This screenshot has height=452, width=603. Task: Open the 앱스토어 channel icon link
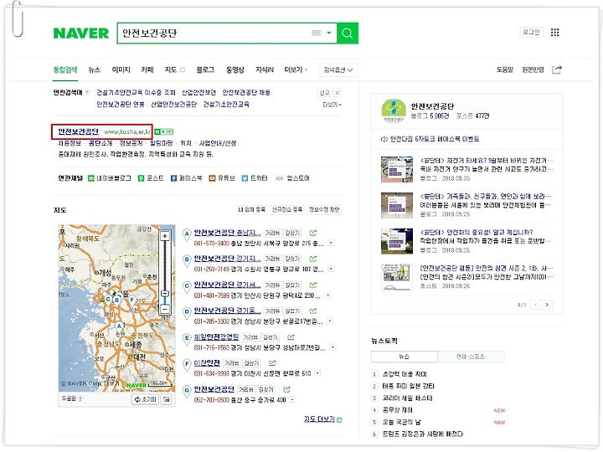point(293,178)
